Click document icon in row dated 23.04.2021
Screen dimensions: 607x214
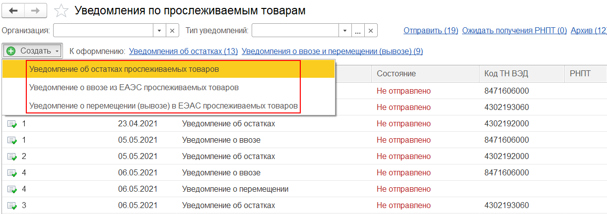click(12, 123)
